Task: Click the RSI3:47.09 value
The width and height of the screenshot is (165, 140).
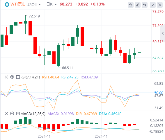Action: point(89,77)
